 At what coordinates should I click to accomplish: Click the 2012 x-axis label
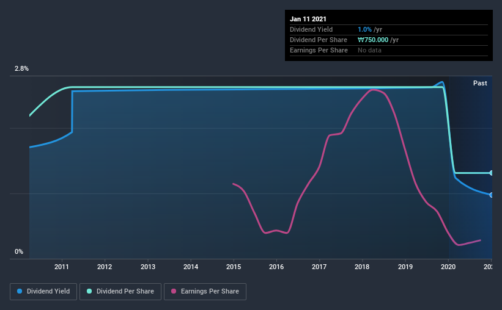click(105, 267)
